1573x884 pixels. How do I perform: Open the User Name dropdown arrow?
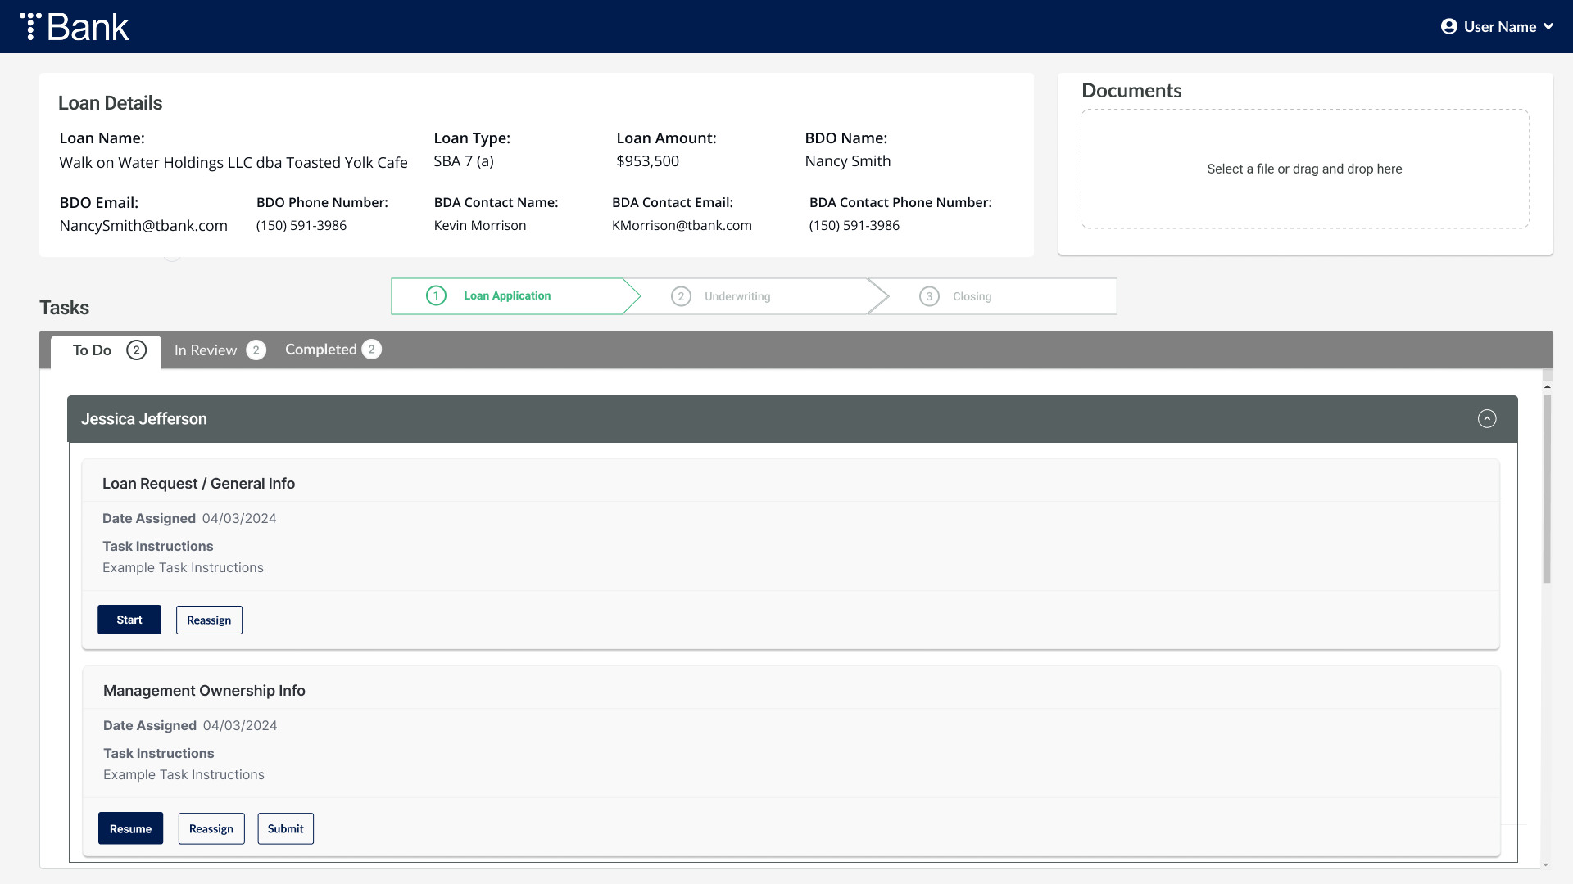1548,27
